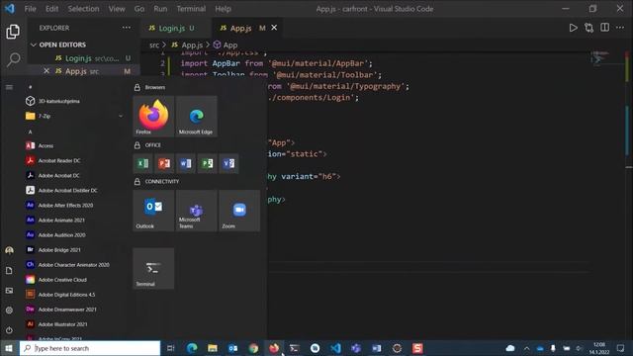Run the code with the play icon

click(x=573, y=28)
